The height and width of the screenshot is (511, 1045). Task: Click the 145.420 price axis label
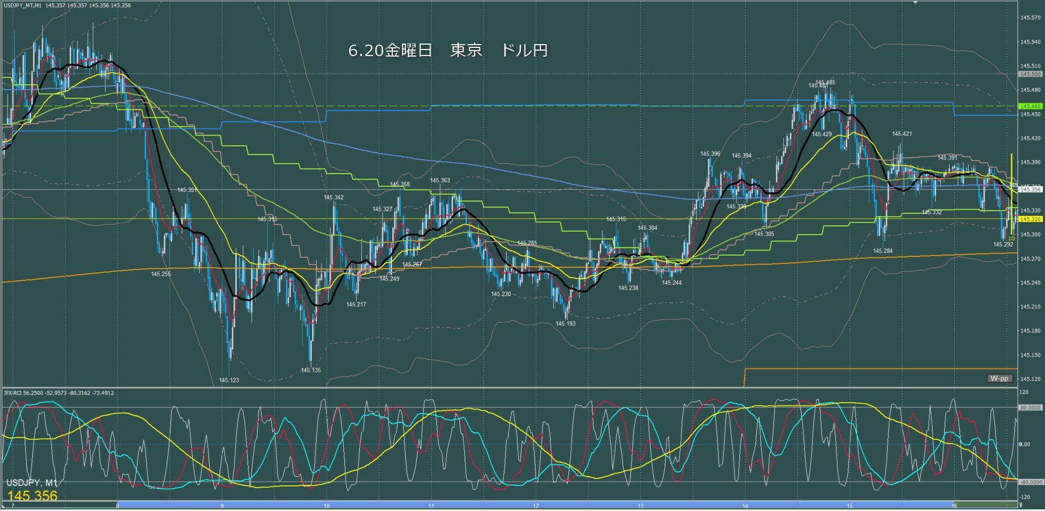[x=1030, y=138]
